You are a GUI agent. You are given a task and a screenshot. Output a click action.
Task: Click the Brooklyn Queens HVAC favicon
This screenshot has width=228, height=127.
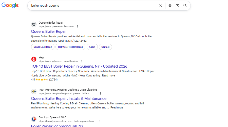(34, 119)
